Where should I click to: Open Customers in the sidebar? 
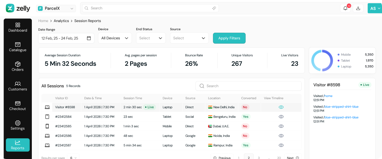[x=18, y=86]
